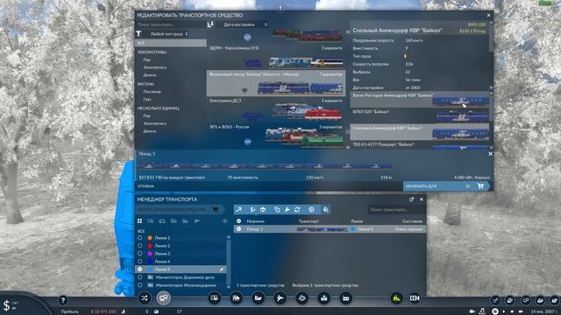561x315 pixels.
Task: Open the ship harbor construction menu
Action: tap(258, 297)
